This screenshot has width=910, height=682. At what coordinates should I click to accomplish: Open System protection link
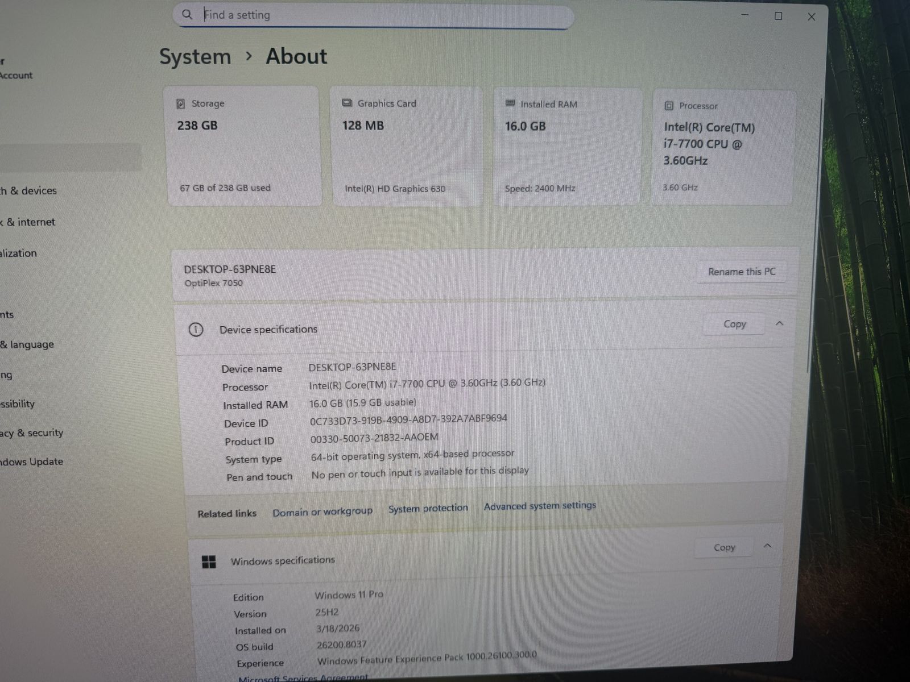tap(428, 509)
